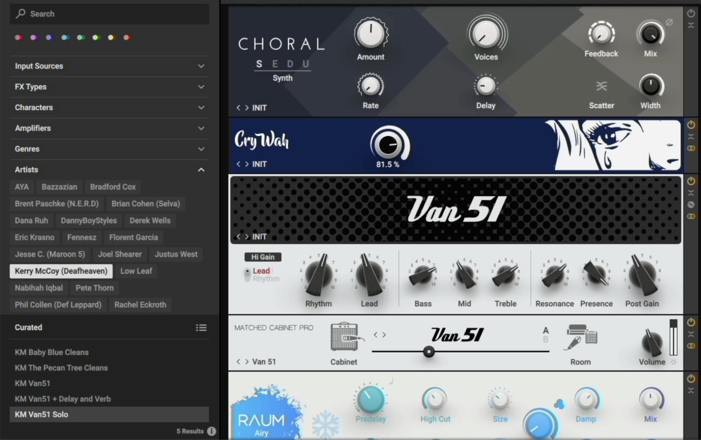Enable the Hi Gain button
701x440 pixels.
pyautogui.click(x=263, y=257)
